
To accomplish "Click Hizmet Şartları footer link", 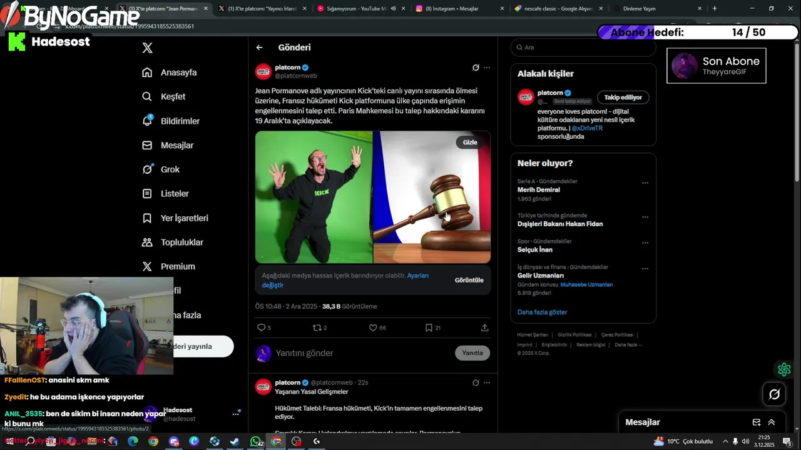I will click(x=533, y=335).
